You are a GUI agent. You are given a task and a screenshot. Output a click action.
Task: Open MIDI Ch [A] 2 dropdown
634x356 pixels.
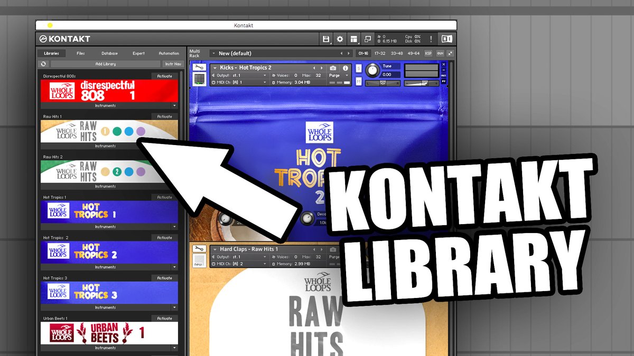[x=239, y=264]
